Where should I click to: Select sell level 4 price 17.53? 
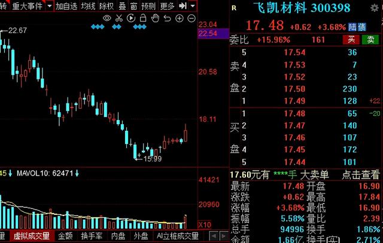coord(295,65)
